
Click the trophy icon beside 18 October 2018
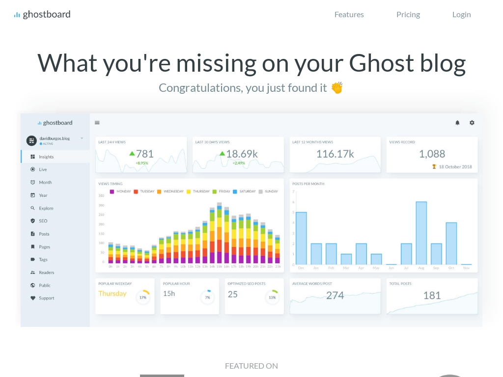[434, 167]
